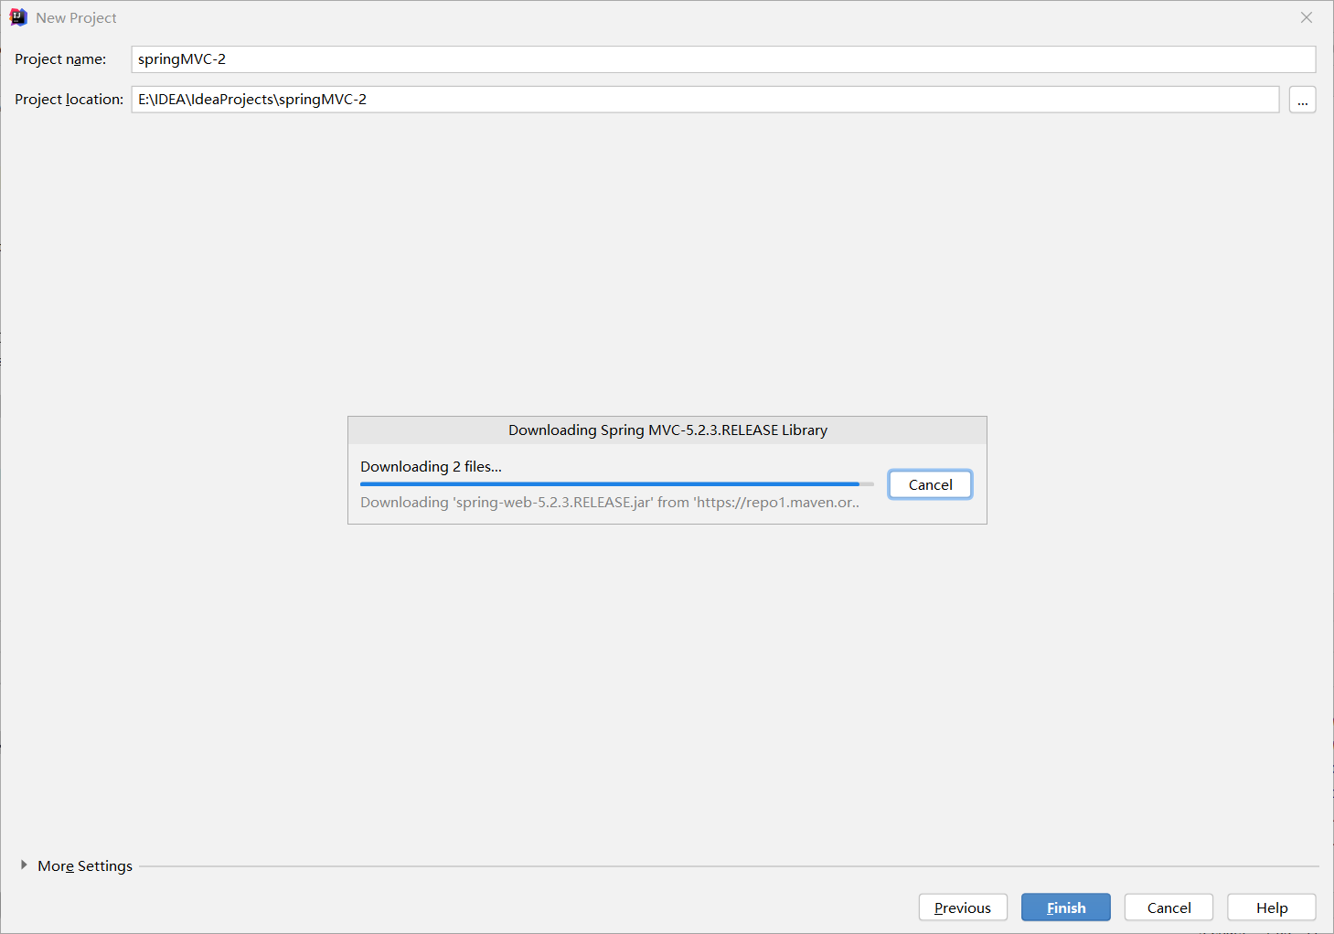
Task: Close the New Project dialog window
Action: pos(1307,17)
